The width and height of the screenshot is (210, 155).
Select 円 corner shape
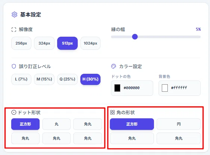tap(179, 124)
